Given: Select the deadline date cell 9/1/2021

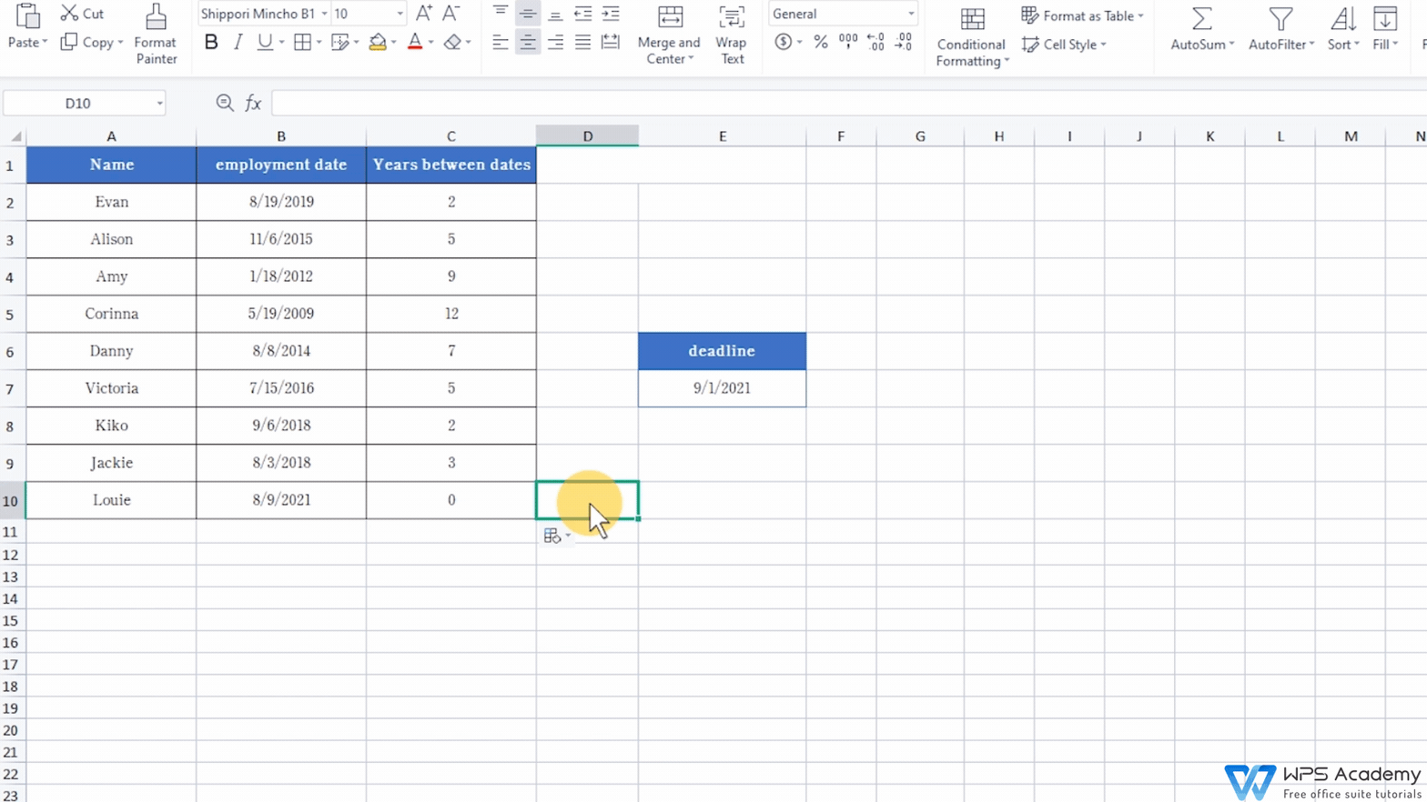Looking at the screenshot, I should [722, 388].
